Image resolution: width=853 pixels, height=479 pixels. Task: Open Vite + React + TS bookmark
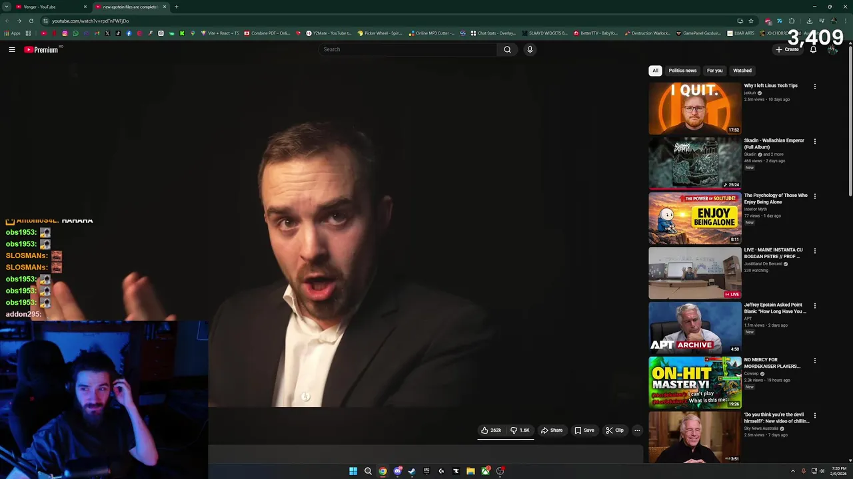point(220,33)
